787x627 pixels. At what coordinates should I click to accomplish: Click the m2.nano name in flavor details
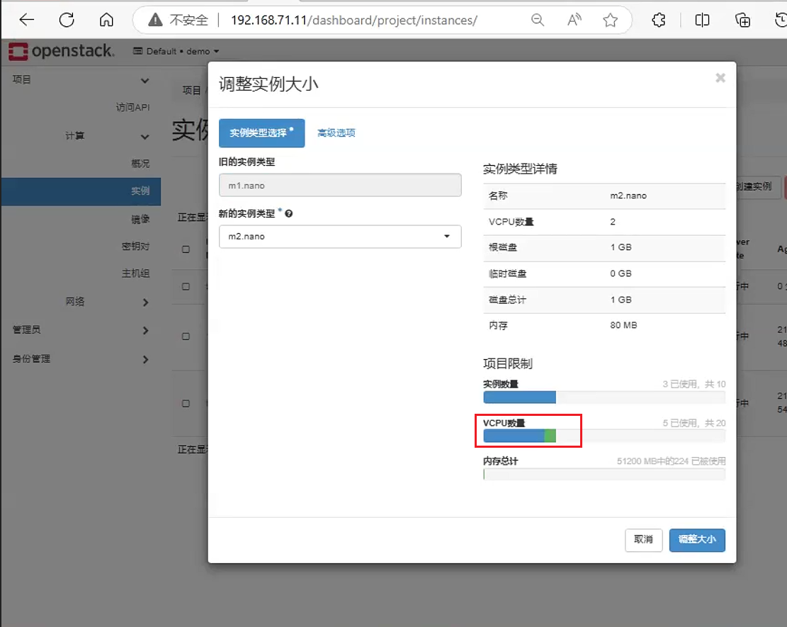(628, 196)
